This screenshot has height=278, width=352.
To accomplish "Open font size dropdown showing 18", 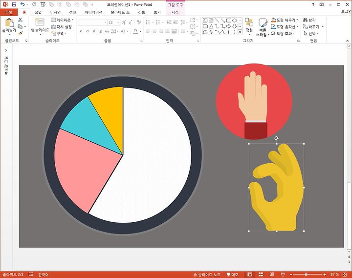I will (118, 22).
